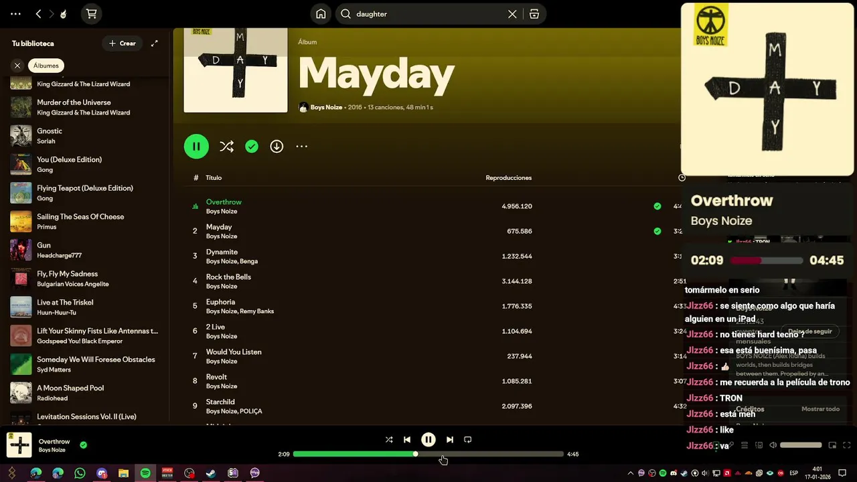Open WhatsApp from the taskbar
857x482 pixels.
coord(80,473)
